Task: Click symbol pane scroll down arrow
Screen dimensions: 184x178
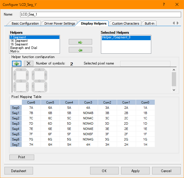Action: coord(174,90)
